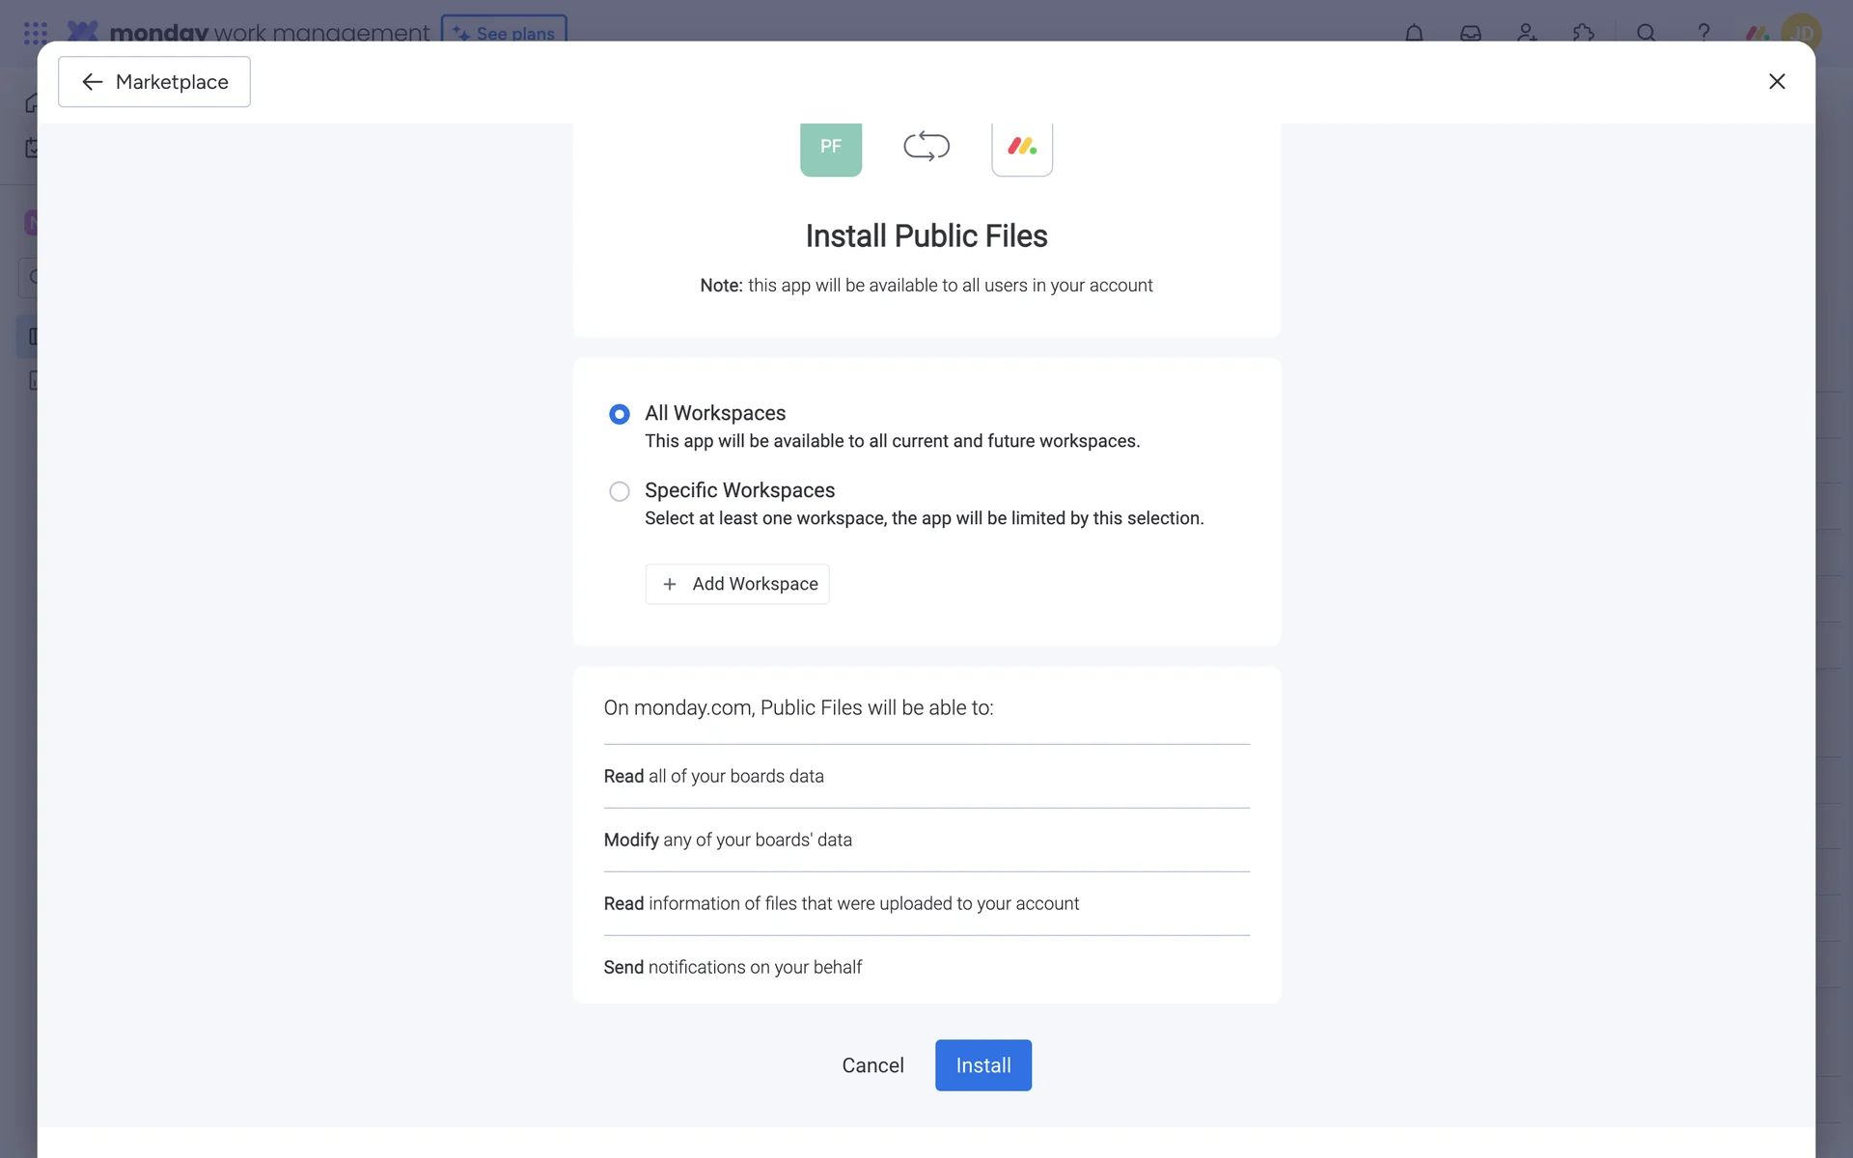Click the PF Public Files app icon
This screenshot has height=1158, width=1853.
tap(830, 148)
